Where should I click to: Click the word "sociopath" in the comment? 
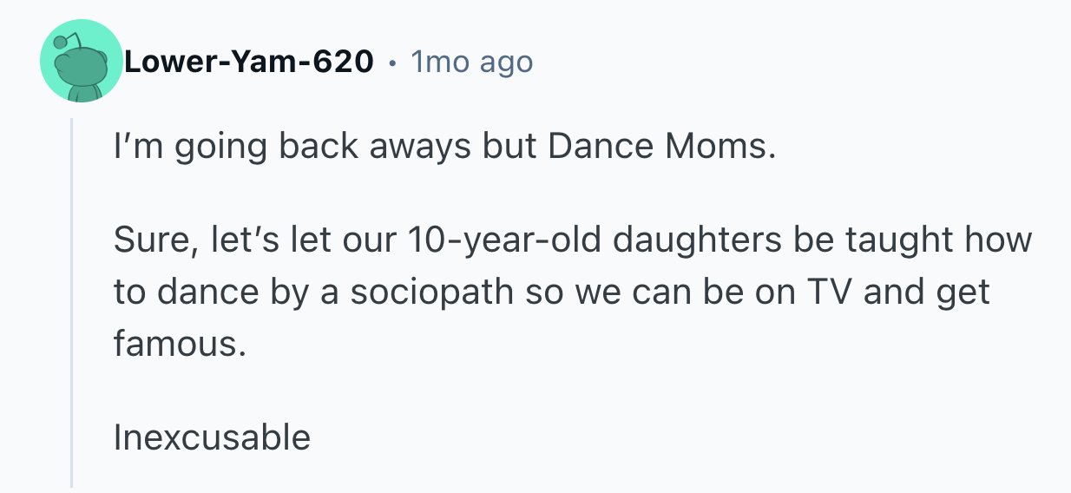432,292
